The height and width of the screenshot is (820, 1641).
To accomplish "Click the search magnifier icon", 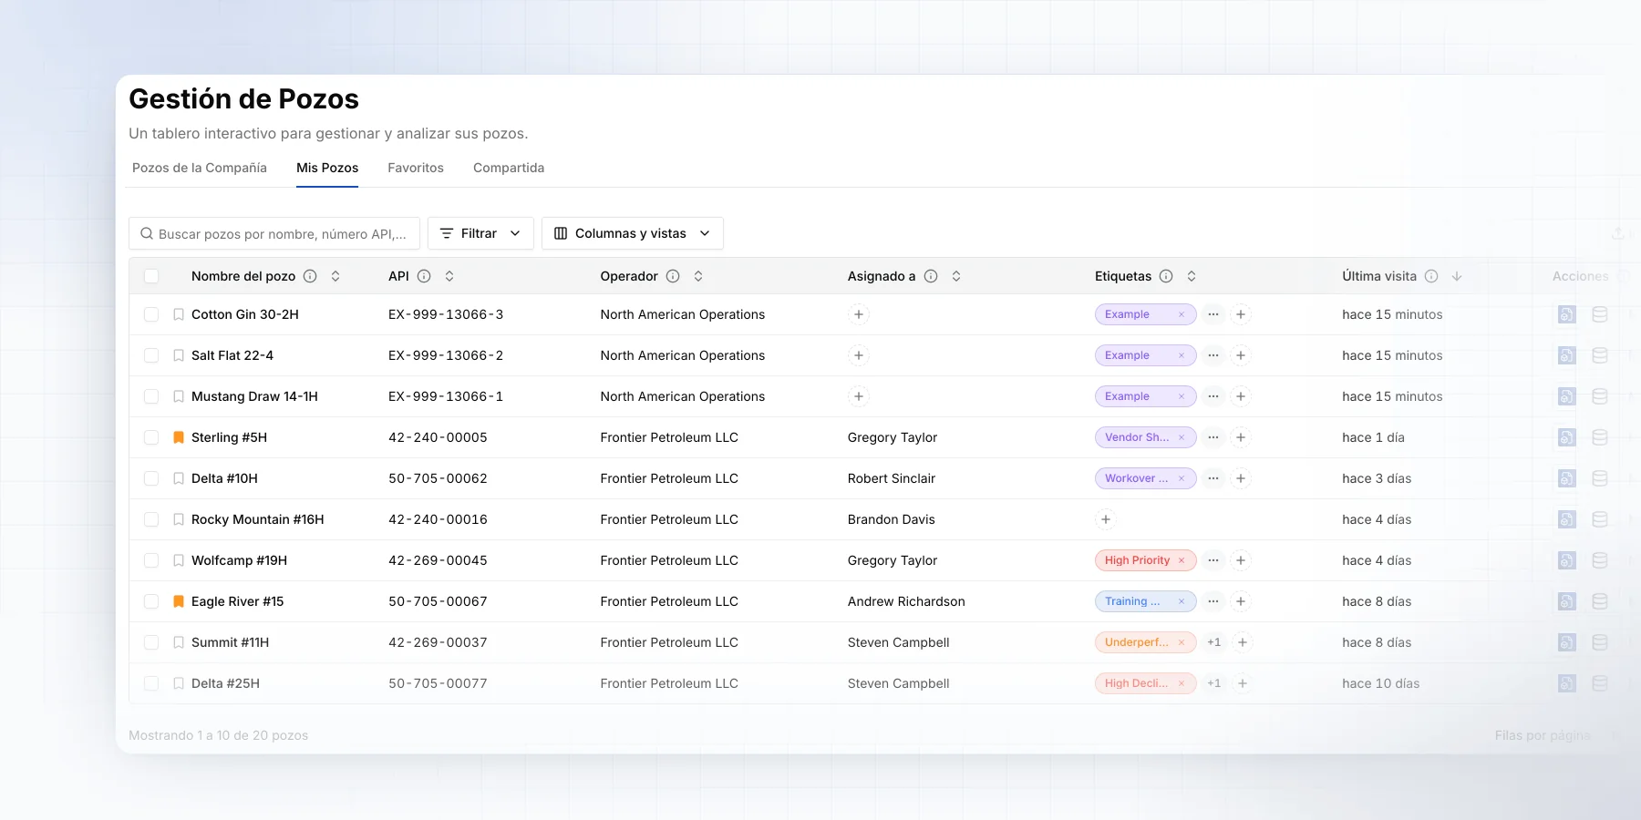I will click(x=147, y=234).
